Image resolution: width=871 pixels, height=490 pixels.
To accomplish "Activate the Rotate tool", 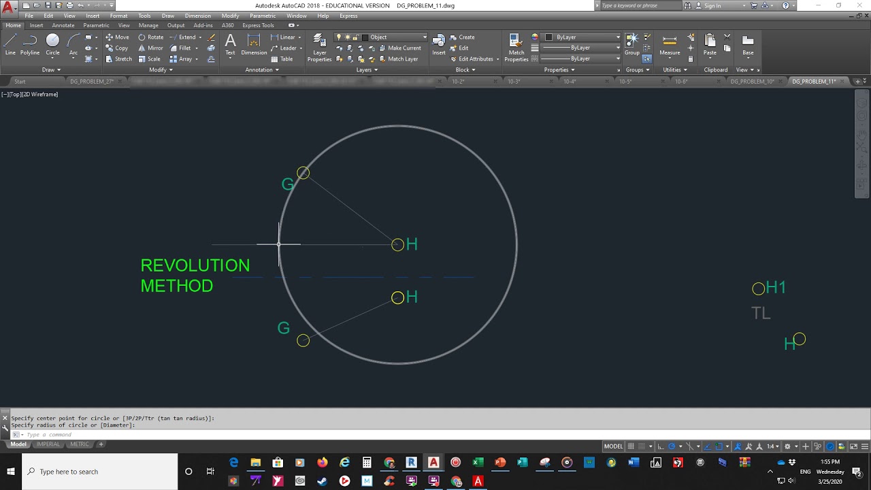I will (x=150, y=37).
